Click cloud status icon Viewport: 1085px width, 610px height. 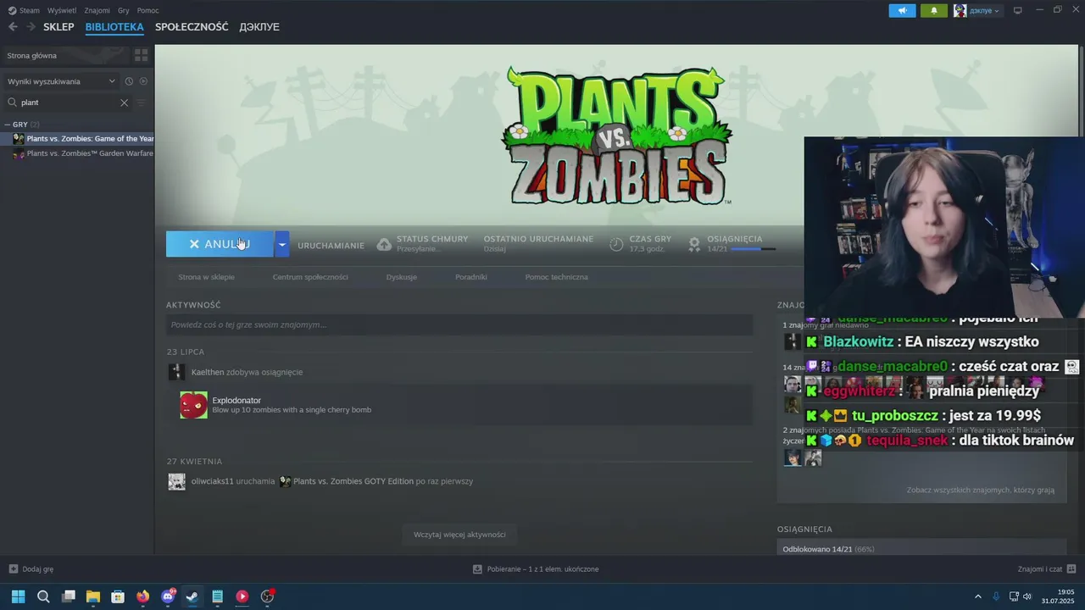click(384, 244)
